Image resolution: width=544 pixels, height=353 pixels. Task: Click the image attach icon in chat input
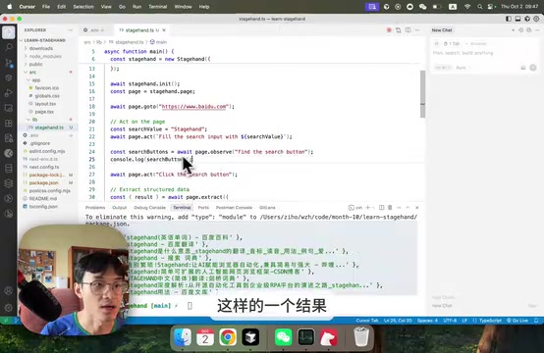(x=523, y=68)
